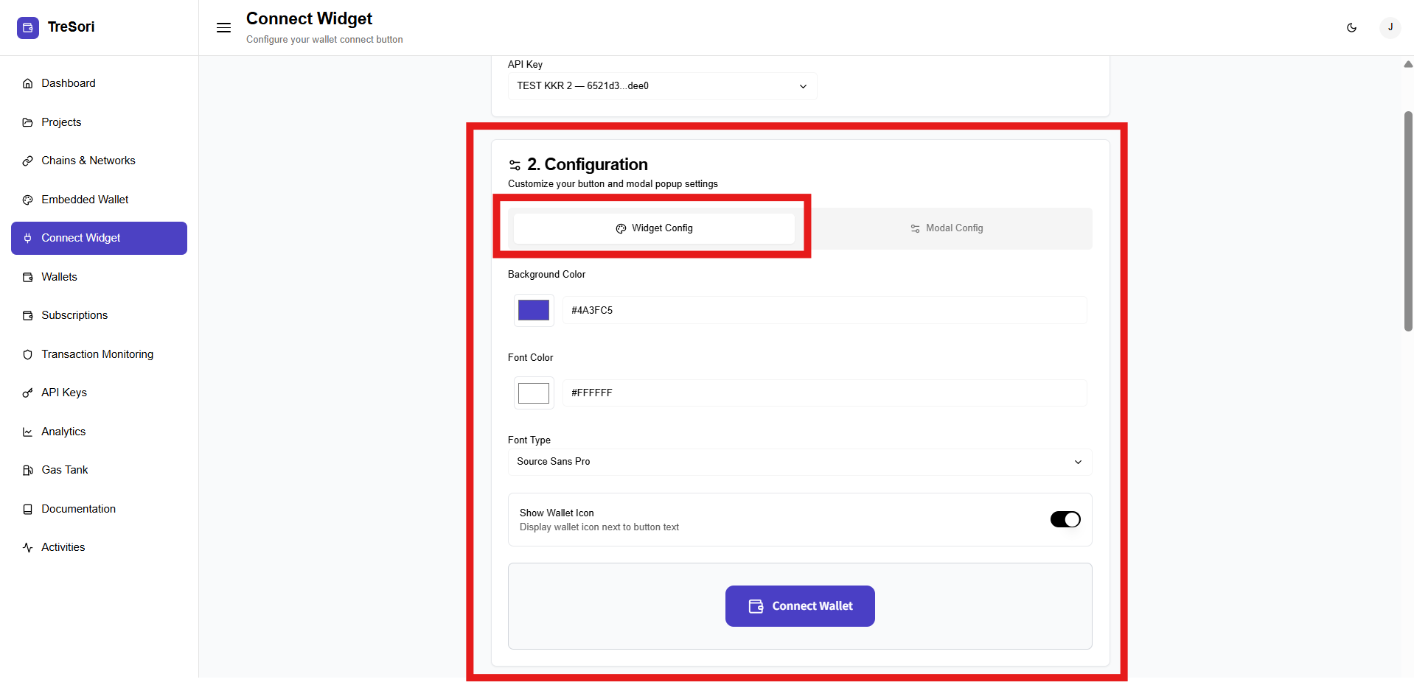The height and width of the screenshot is (682, 1414).
Task: Expand the API Key dropdown
Action: (661, 86)
